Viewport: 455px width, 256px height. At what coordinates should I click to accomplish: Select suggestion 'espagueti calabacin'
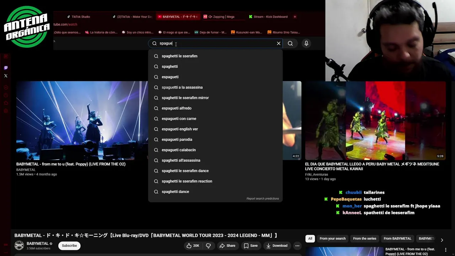215,150
